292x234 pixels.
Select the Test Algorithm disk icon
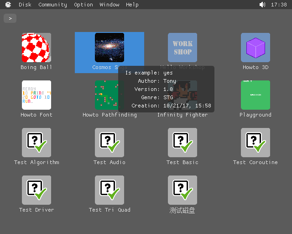[36, 143]
